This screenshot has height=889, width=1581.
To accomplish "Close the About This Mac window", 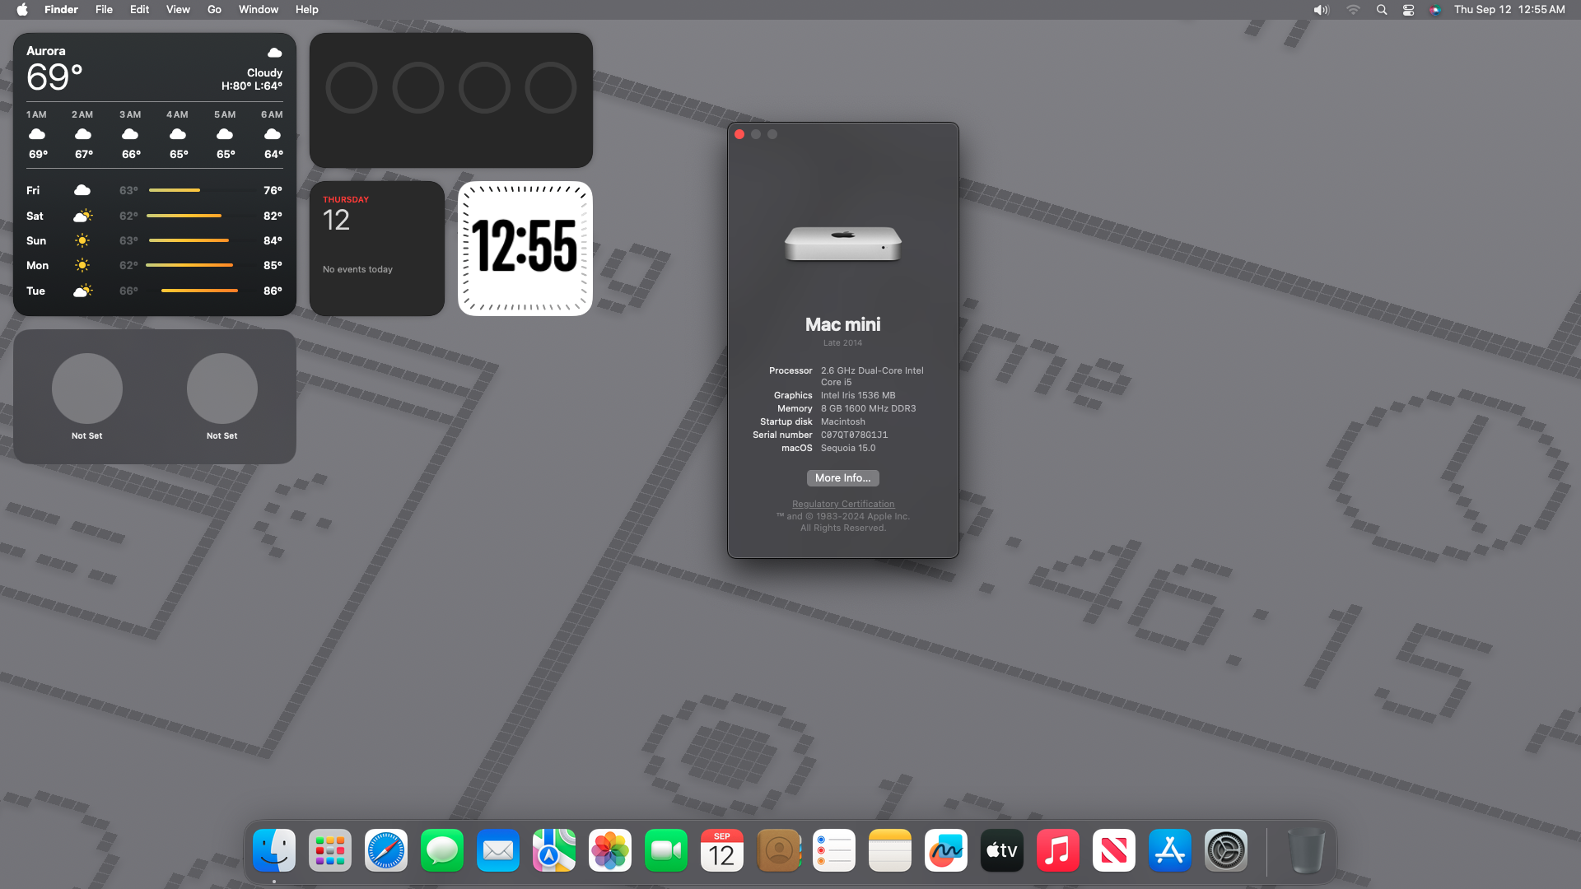I will click(739, 134).
